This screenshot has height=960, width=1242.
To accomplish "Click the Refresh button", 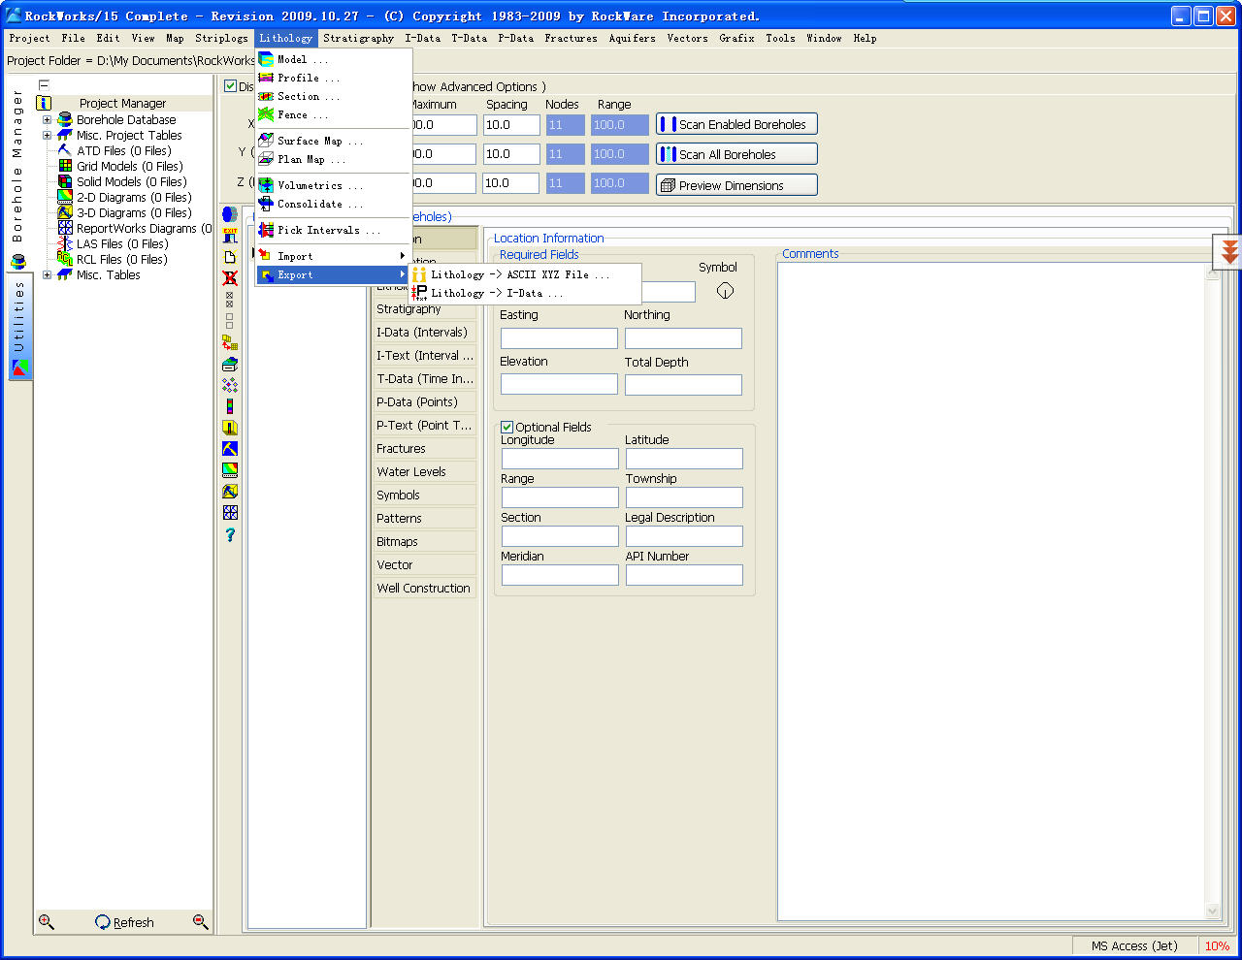I will [x=124, y=922].
